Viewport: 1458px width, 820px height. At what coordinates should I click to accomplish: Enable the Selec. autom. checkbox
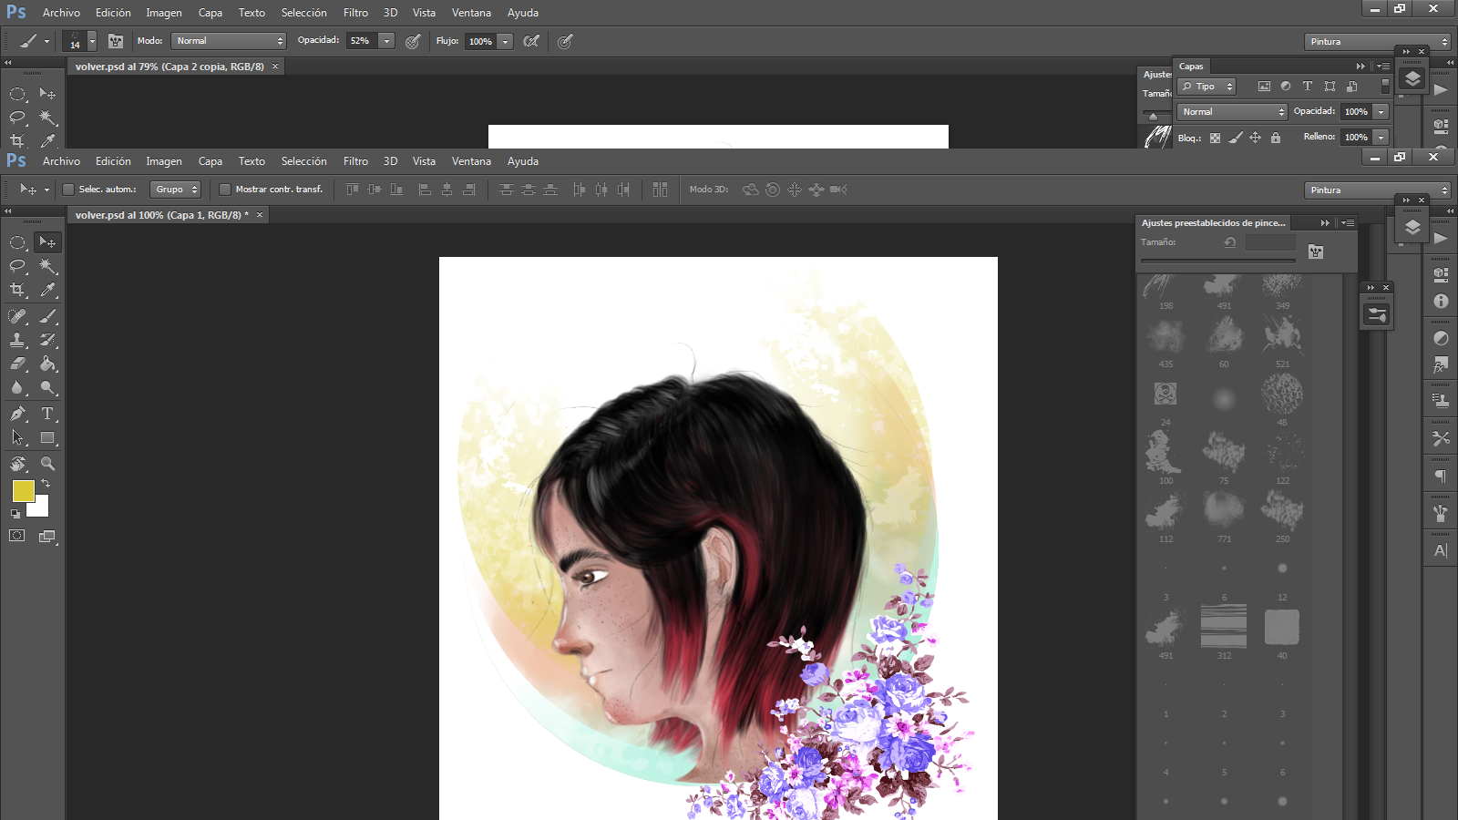68,190
